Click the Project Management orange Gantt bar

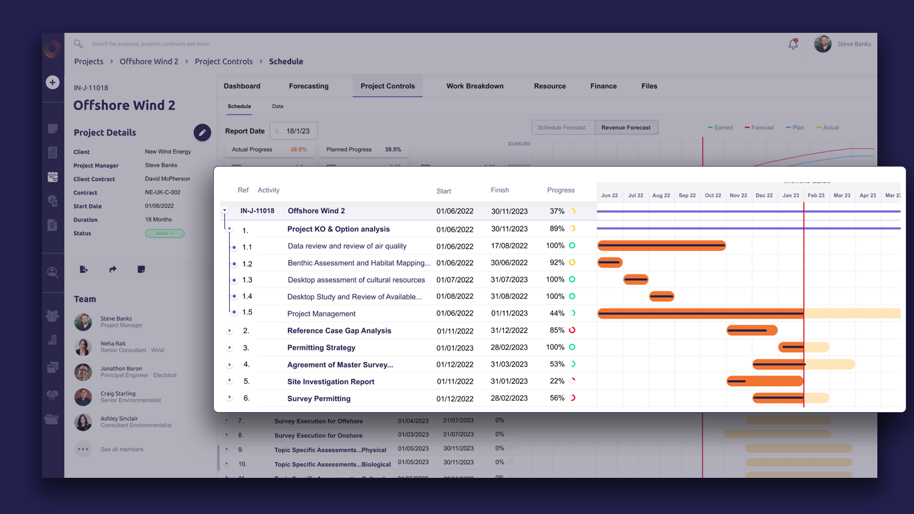700,313
